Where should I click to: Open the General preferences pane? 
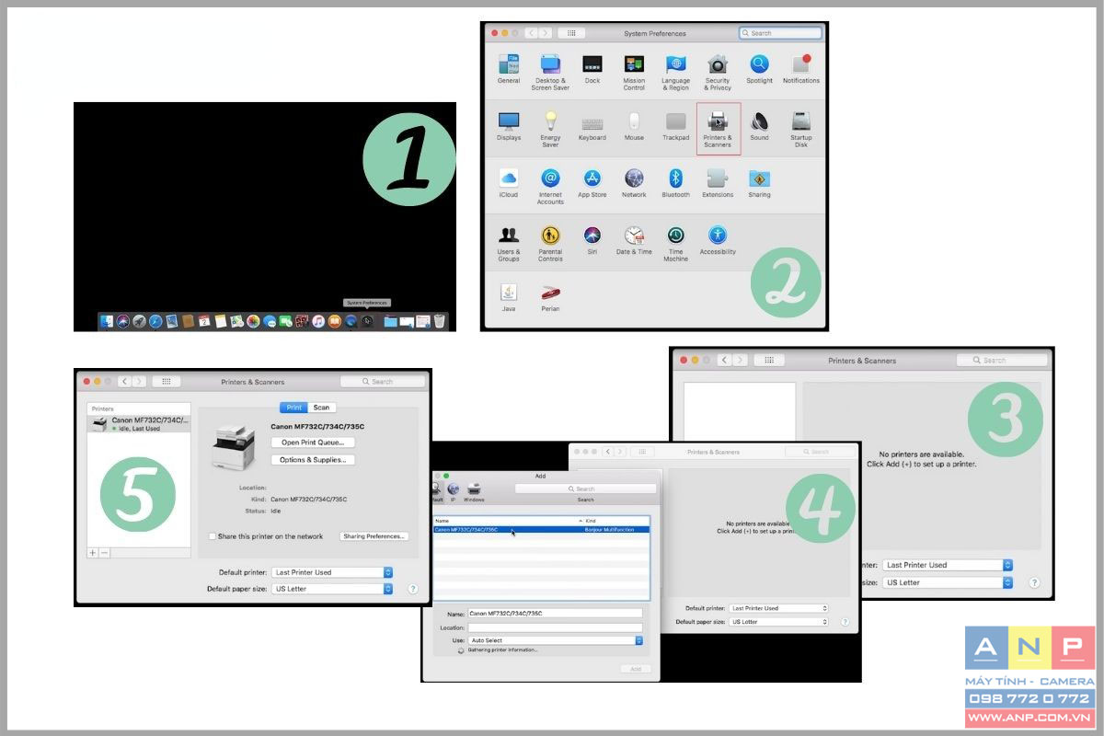click(509, 69)
